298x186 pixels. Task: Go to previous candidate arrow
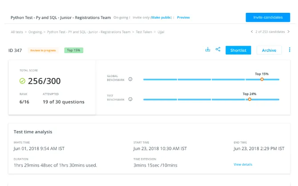click(x=252, y=32)
